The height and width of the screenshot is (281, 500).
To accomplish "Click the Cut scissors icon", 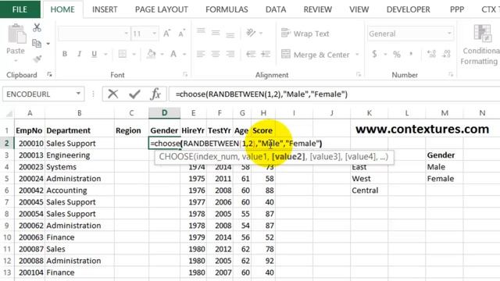I will click(x=37, y=28).
